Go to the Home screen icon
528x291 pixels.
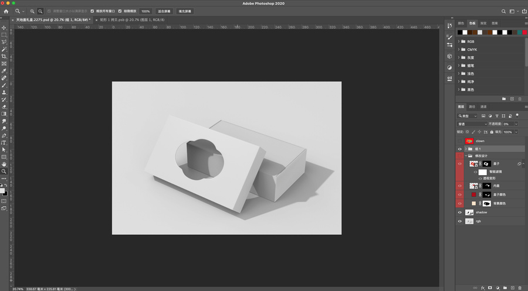pyautogui.click(x=6, y=11)
